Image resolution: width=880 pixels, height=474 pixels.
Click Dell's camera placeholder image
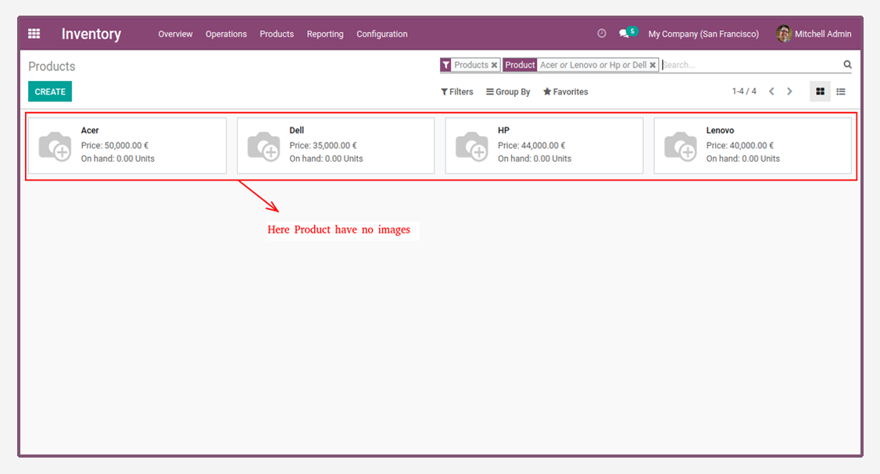click(264, 146)
